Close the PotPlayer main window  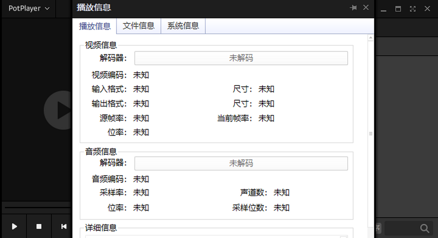[427, 9]
